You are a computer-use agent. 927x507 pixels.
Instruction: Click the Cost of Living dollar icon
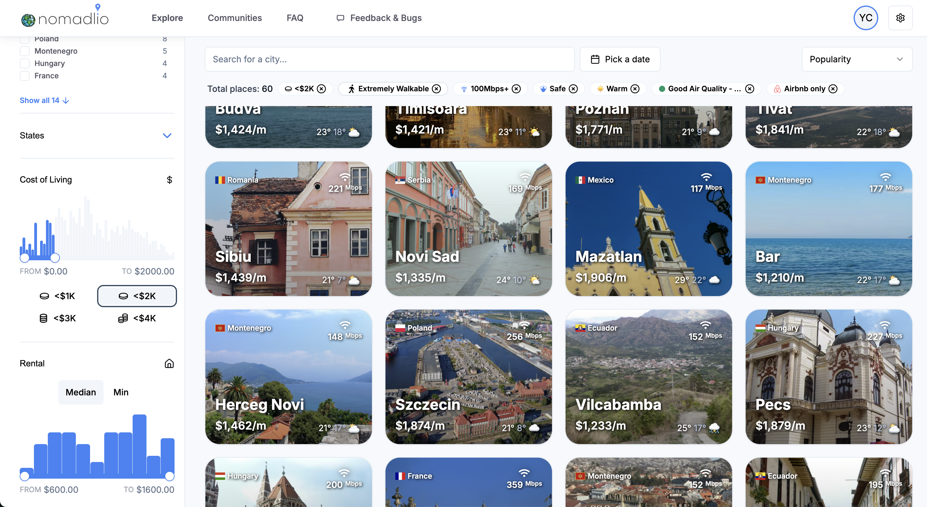[x=170, y=179]
